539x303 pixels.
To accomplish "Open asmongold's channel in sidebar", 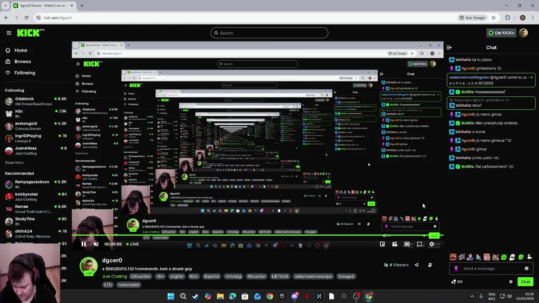I will click(x=36, y=126).
